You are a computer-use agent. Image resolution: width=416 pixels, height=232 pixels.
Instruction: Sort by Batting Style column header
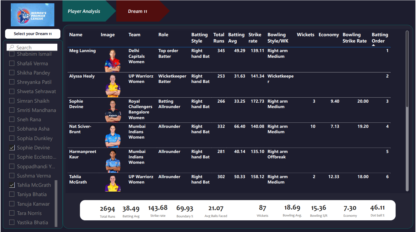pyautogui.click(x=199, y=38)
